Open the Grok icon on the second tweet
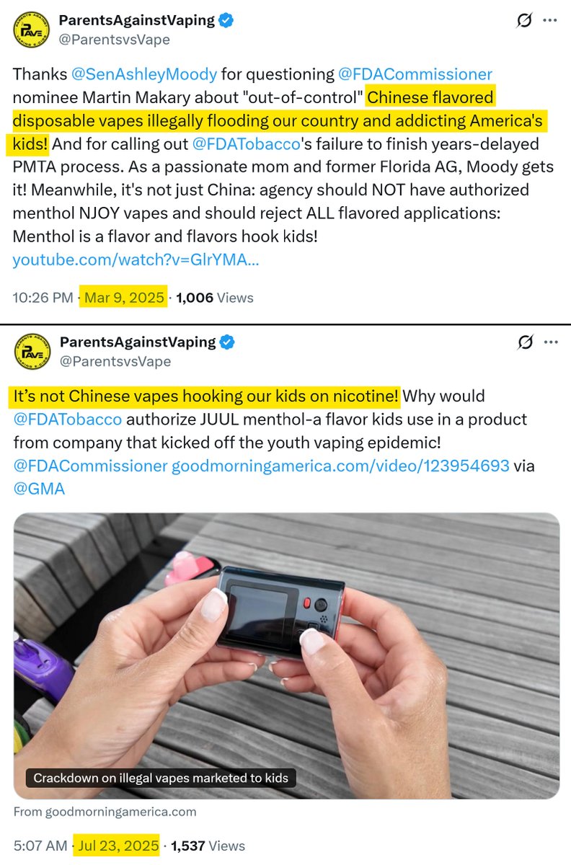This screenshot has height=865, width=571. 525,342
